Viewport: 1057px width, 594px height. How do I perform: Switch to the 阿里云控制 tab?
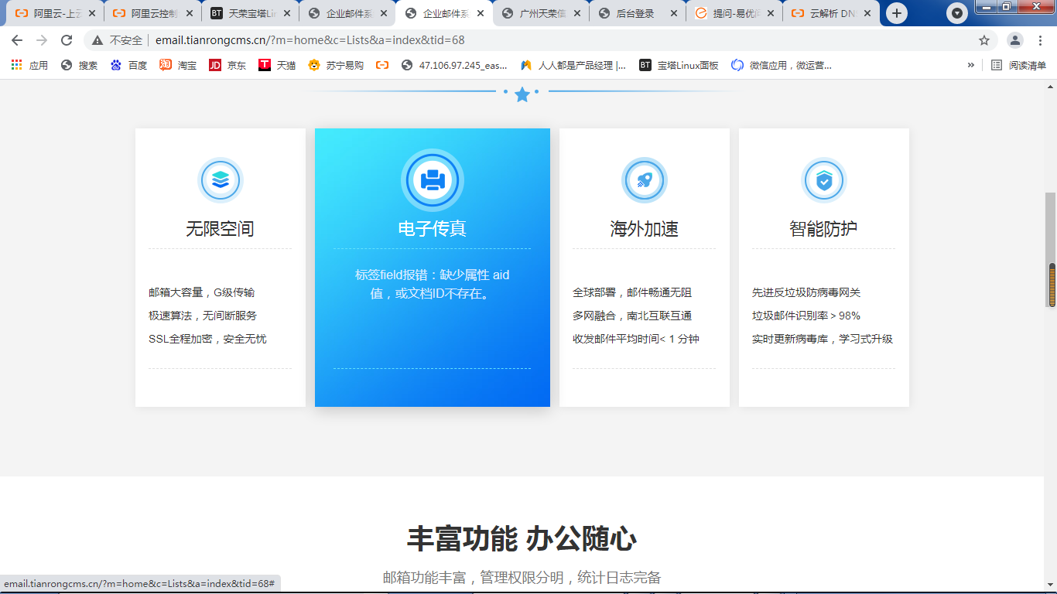pyautogui.click(x=152, y=13)
